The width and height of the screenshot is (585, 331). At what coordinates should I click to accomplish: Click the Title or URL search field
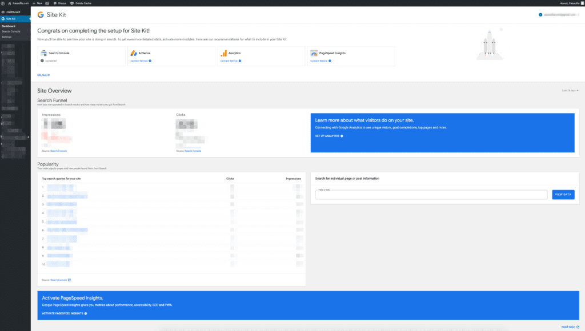coord(431,195)
